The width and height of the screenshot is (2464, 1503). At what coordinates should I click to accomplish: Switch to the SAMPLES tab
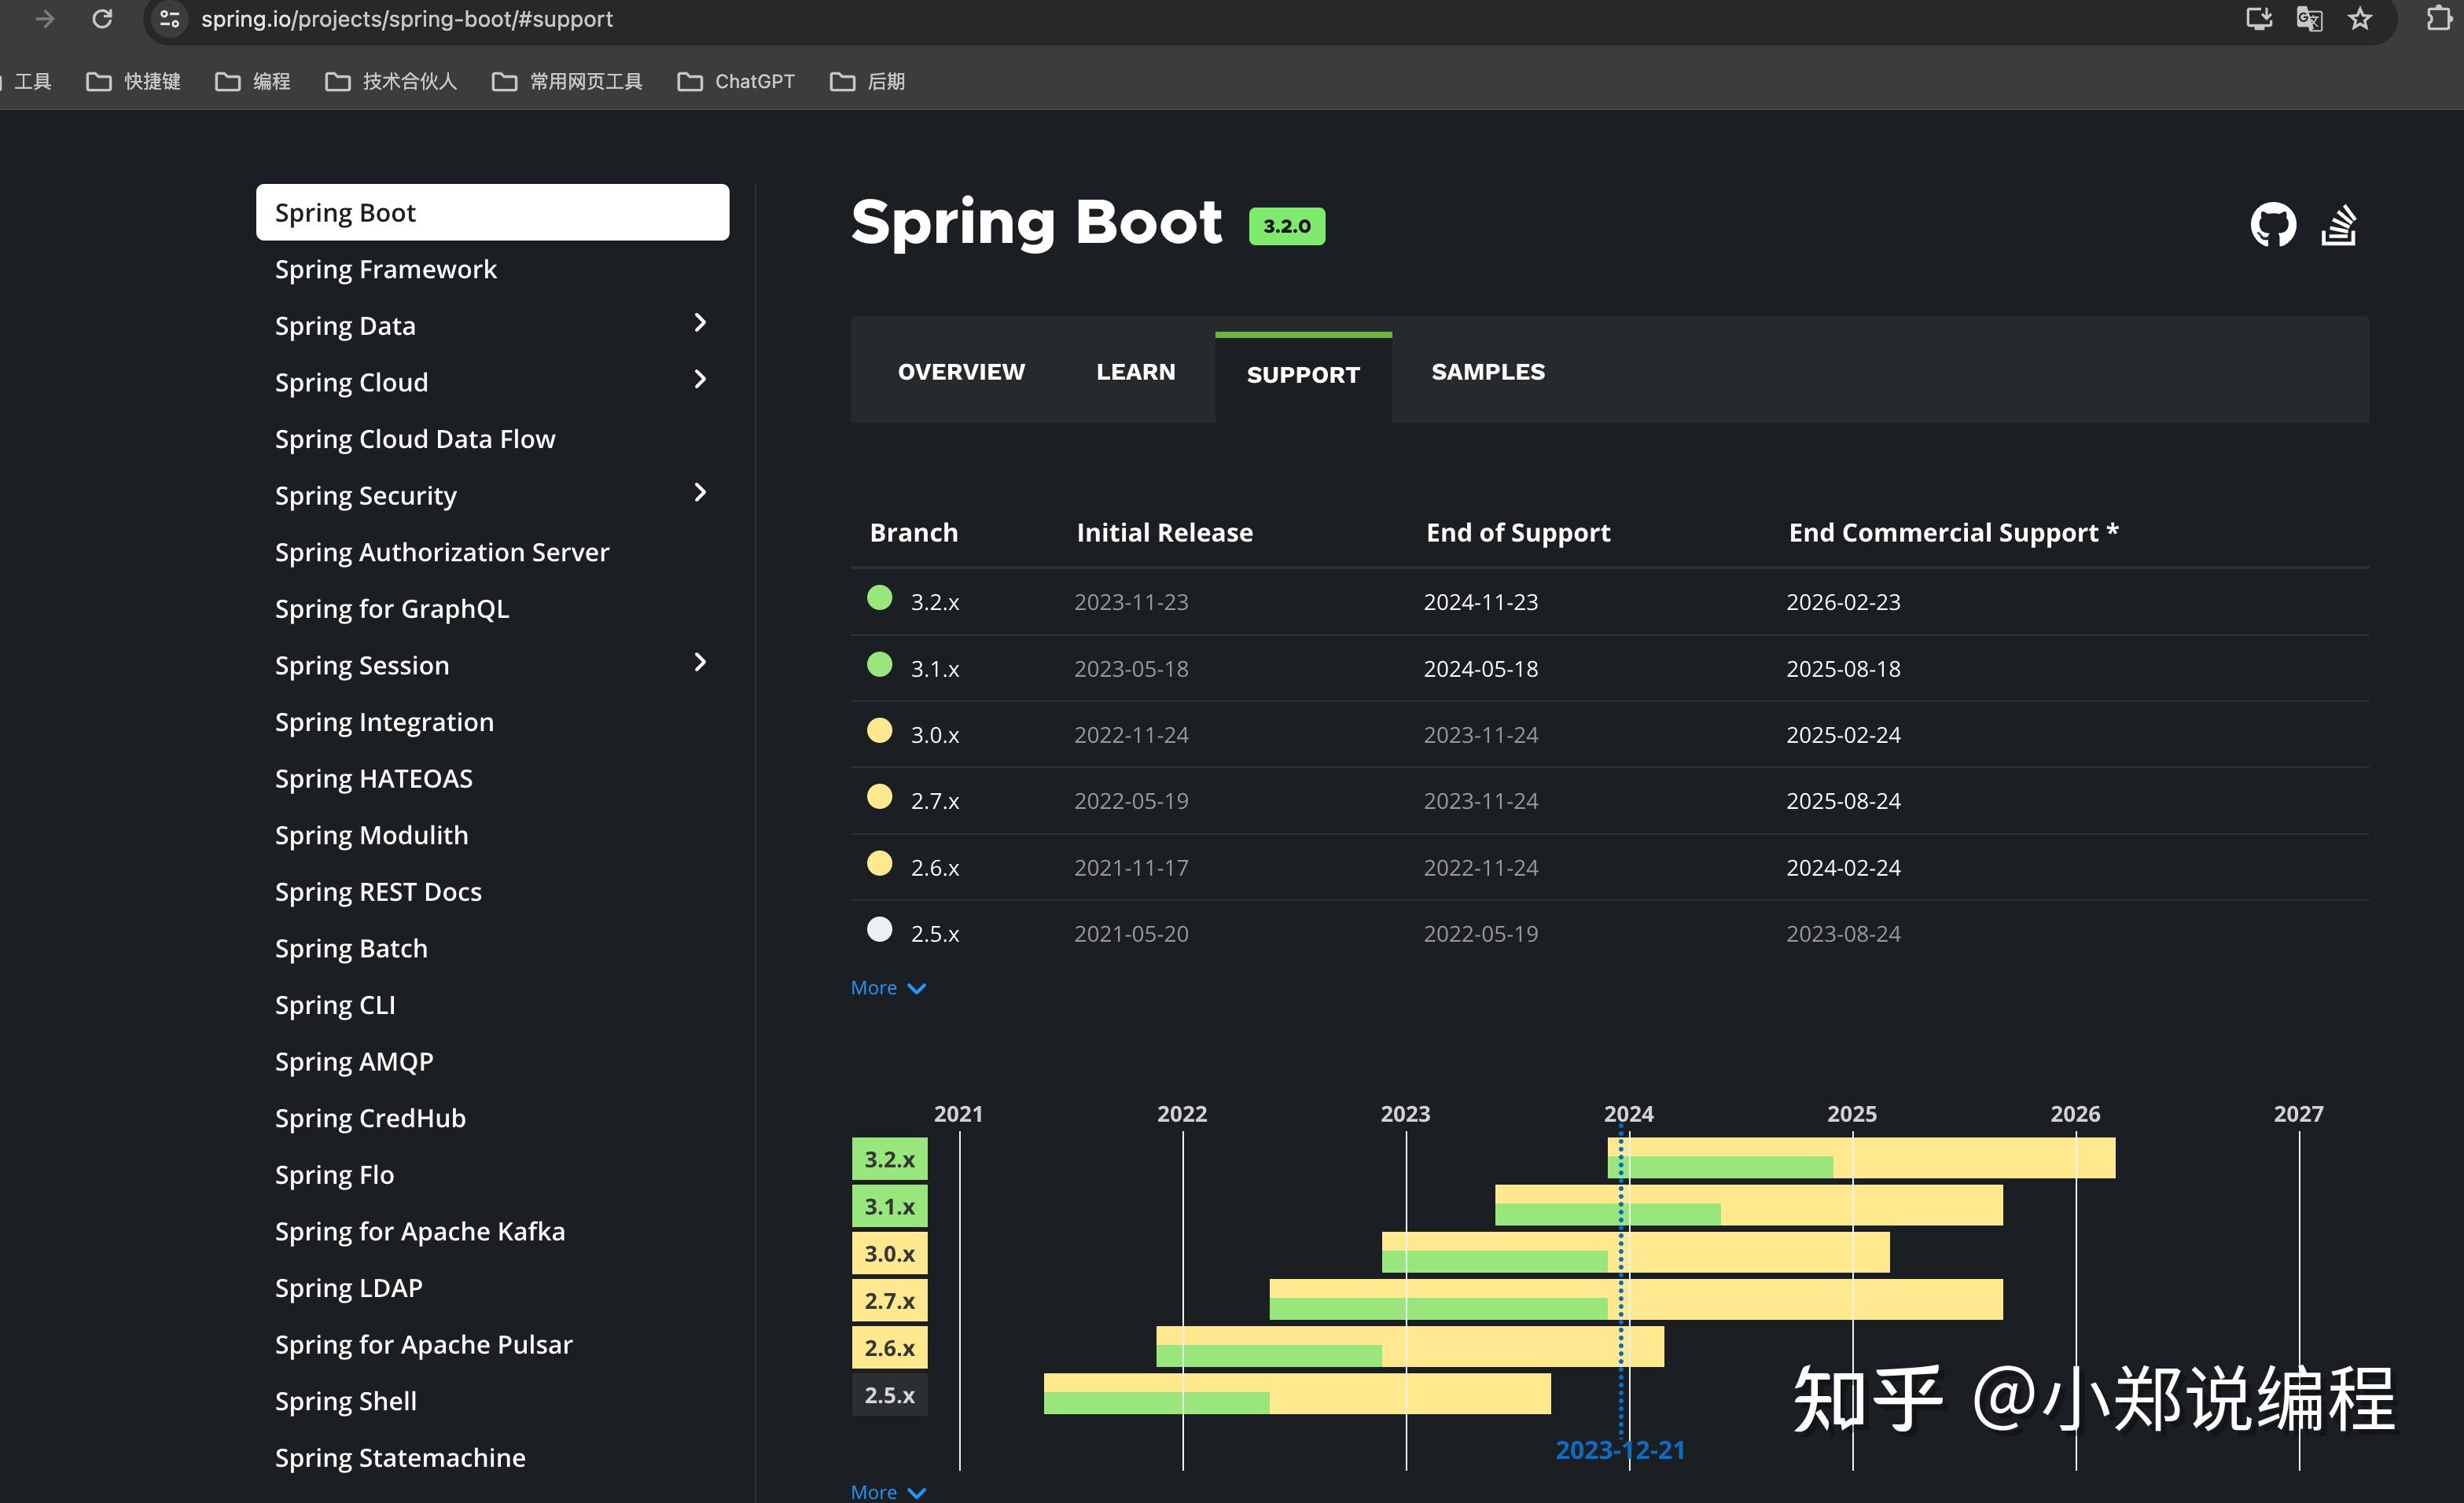pos(1487,371)
